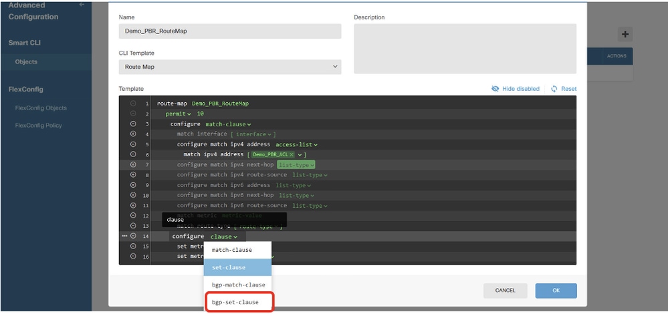The image size is (668, 316).
Task: Click the Hide disabled eye icon
Action: pos(495,89)
